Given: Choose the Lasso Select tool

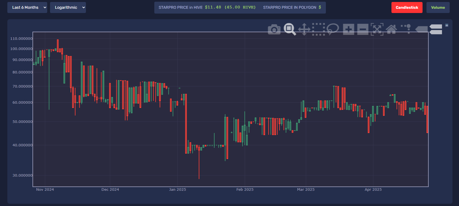Looking at the screenshot, I should click(x=333, y=29).
